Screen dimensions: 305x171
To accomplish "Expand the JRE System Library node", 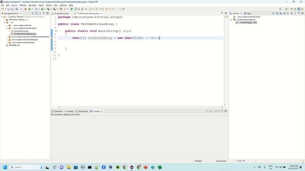I will (4, 20).
